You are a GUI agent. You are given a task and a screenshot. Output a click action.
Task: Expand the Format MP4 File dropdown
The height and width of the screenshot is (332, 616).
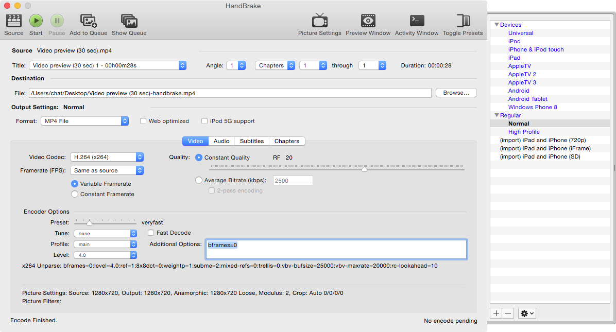[x=84, y=121]
